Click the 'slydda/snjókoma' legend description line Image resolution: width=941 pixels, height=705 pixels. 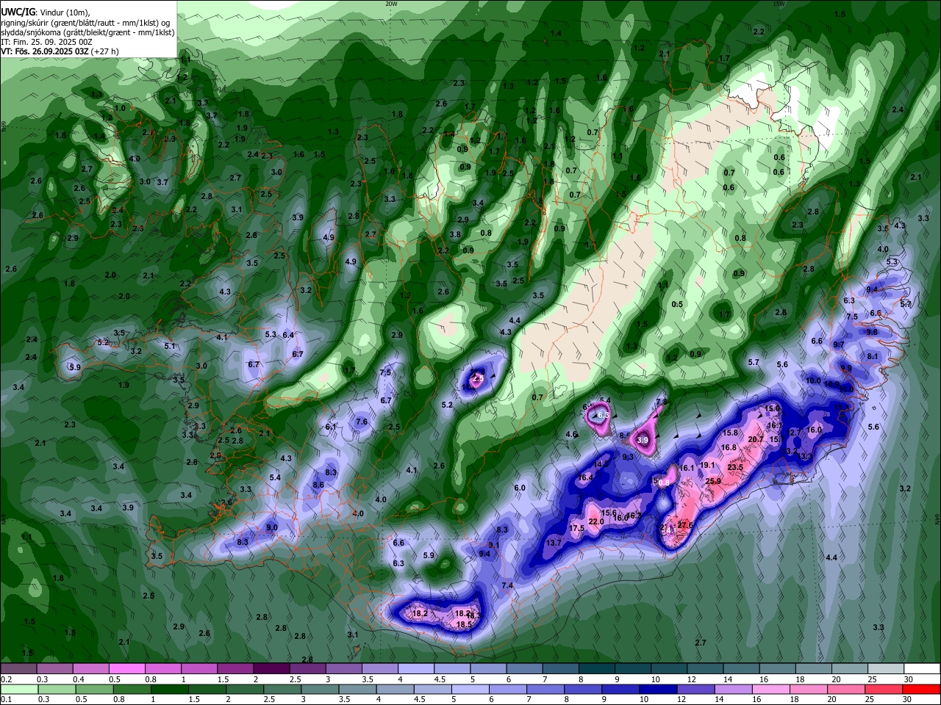pos(87,32)
